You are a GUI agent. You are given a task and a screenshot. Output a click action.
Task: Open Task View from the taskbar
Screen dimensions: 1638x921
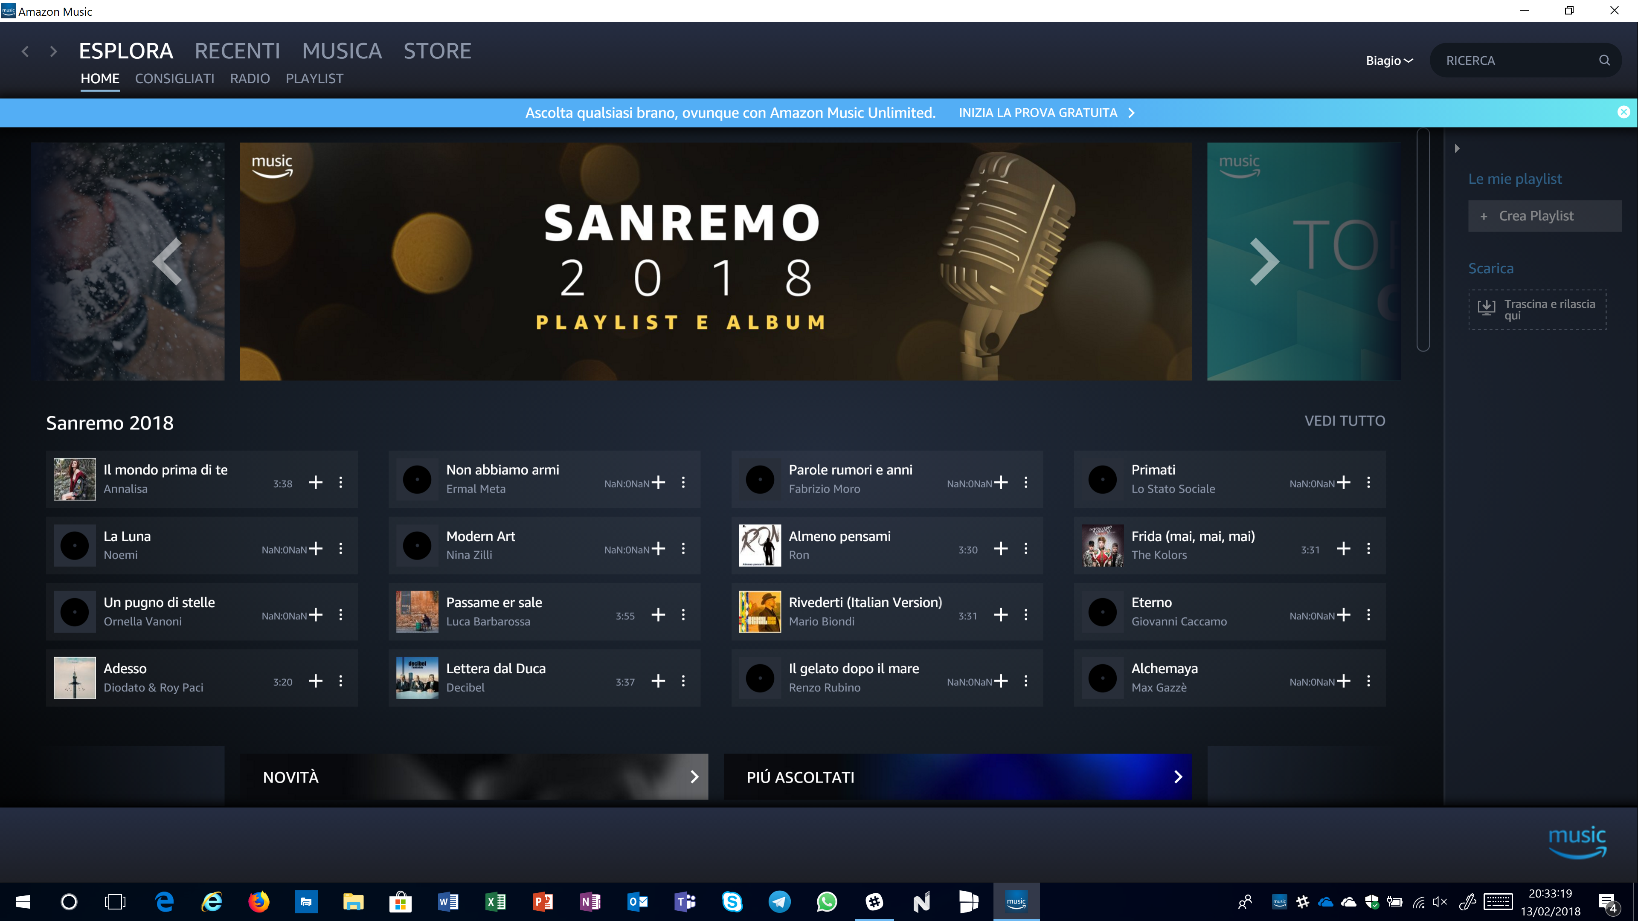coord(115,901)
